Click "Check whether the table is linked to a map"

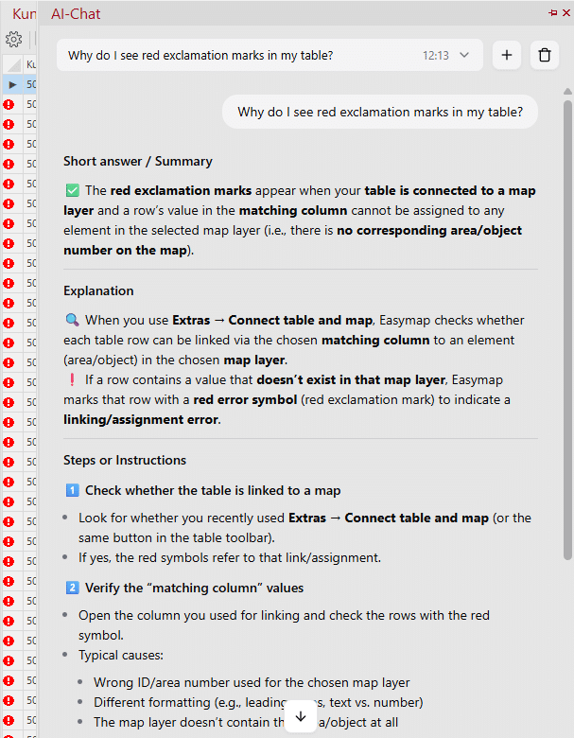[213, 490]
